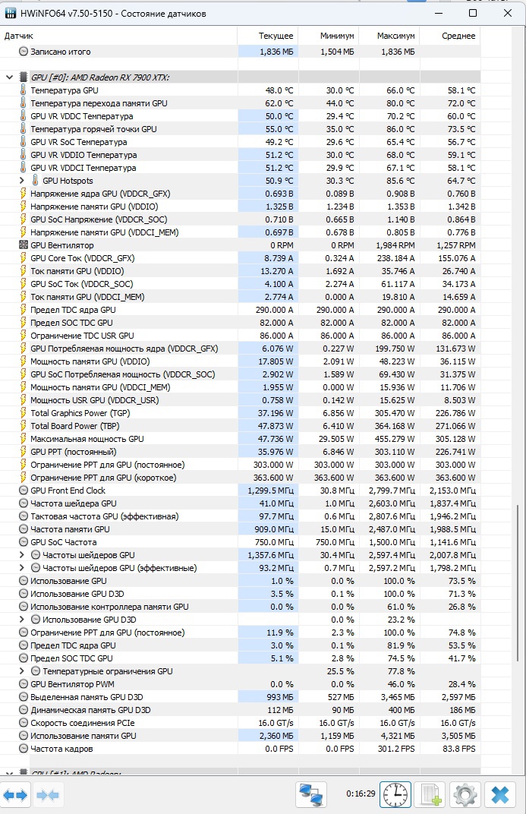Expand Частоты шейдеров GPU (эффективные) group
Image resolution: width=526 pixels, height=814 pixels.
tap(22, 568)
